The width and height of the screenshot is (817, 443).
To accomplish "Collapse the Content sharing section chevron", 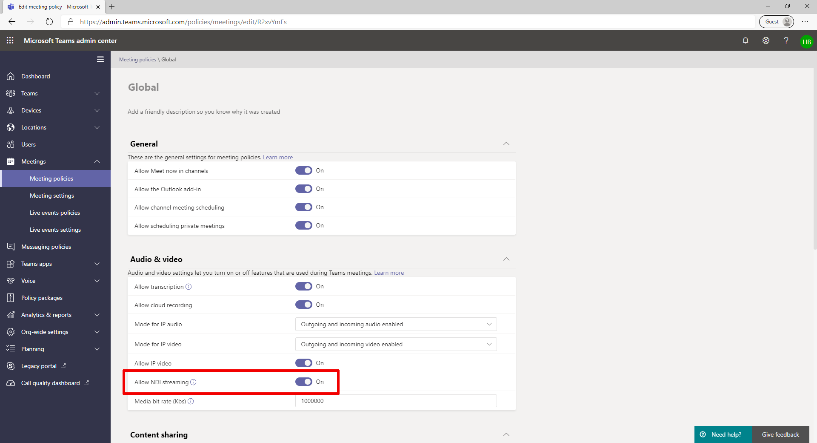I will coord(506,435).
